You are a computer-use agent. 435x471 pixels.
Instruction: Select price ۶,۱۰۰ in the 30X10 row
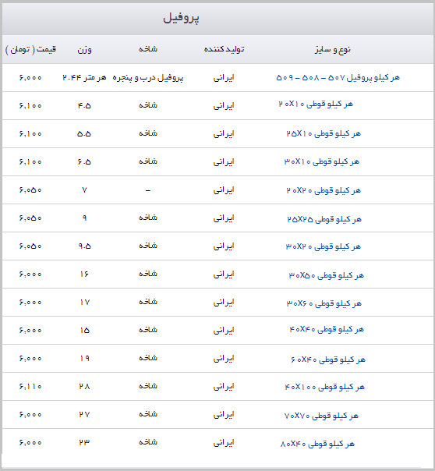[x=30, y=162]
